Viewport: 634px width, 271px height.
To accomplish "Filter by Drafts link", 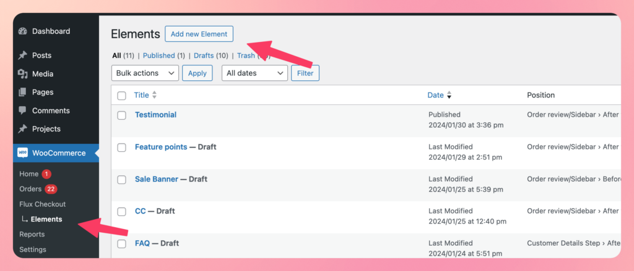I will (204, 56).
